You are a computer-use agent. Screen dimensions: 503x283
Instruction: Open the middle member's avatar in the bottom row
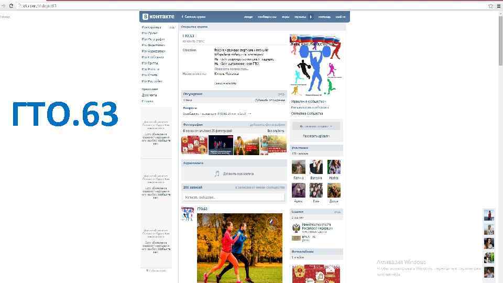pos(316,190)
